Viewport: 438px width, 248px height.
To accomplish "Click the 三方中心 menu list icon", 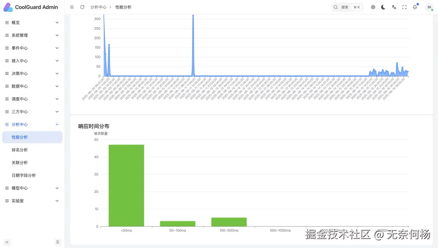I will 7,112.
